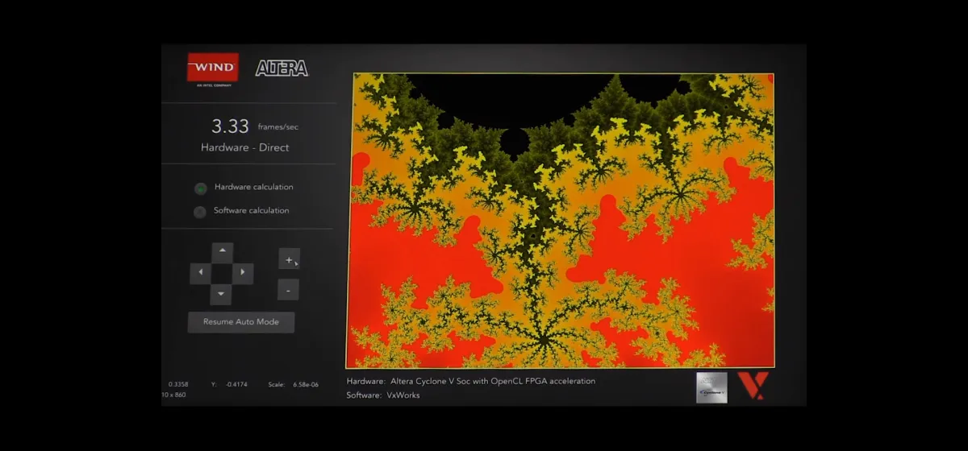Pan the fractal view left with the left arrow
968x451 pixels.
(200, 273)
